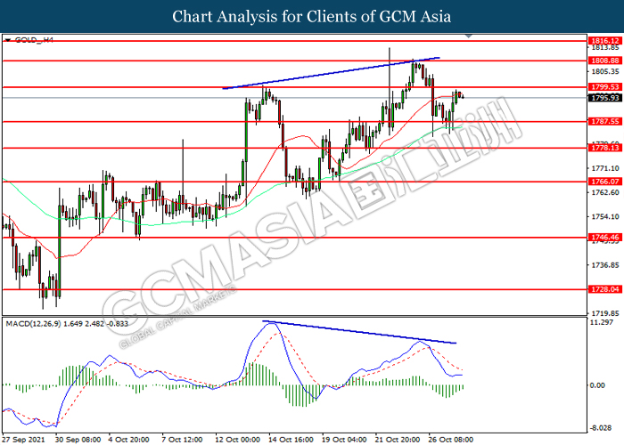
Task: Click the Chart Analysis for Clients title
Action: click(312, 17)
